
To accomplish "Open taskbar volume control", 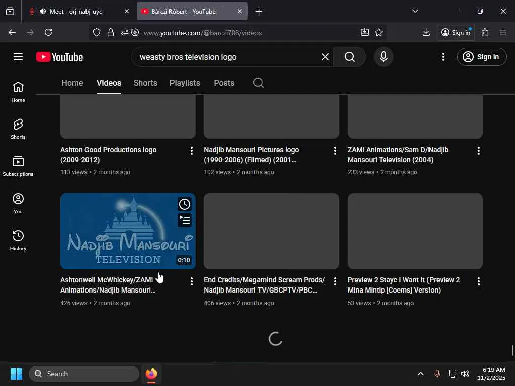I will pos(465,374).
